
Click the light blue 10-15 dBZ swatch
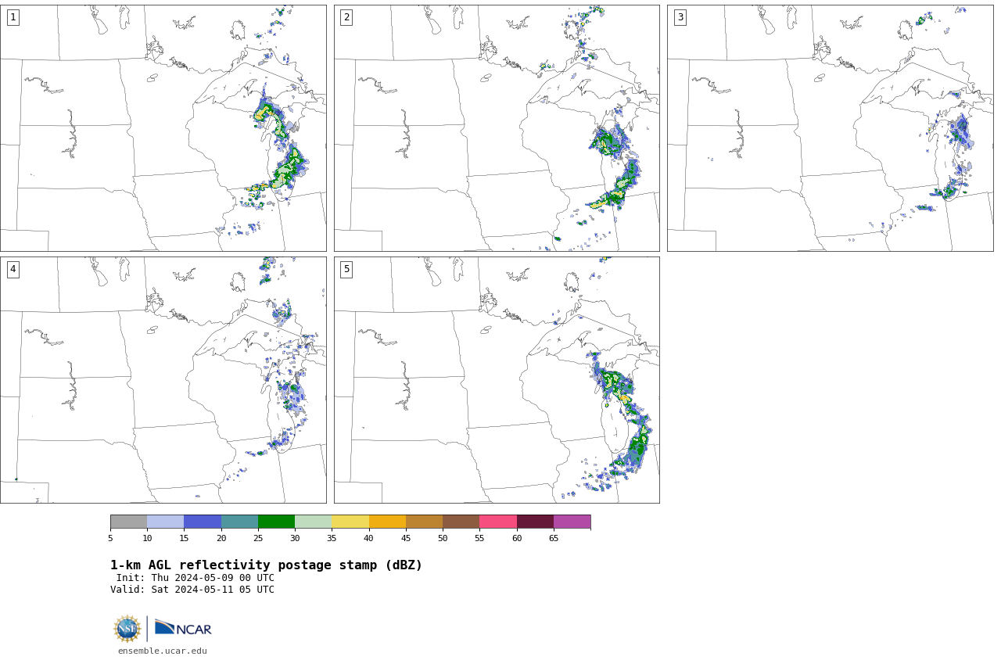coord(165,522)
